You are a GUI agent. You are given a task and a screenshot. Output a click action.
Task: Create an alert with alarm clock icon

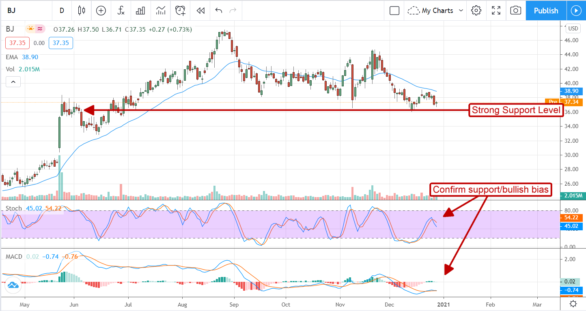(180, 11)
